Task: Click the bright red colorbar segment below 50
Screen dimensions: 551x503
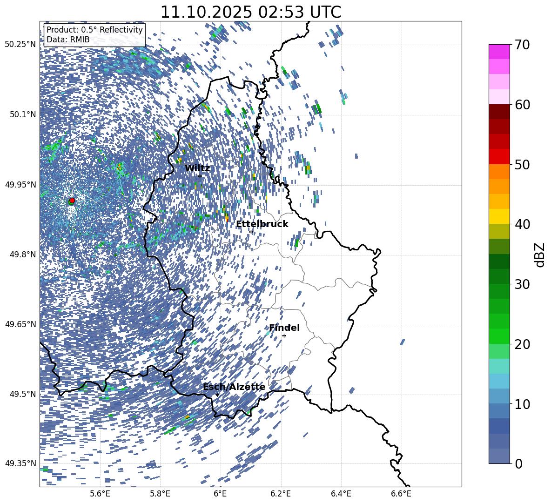Action: pos(499,157)
